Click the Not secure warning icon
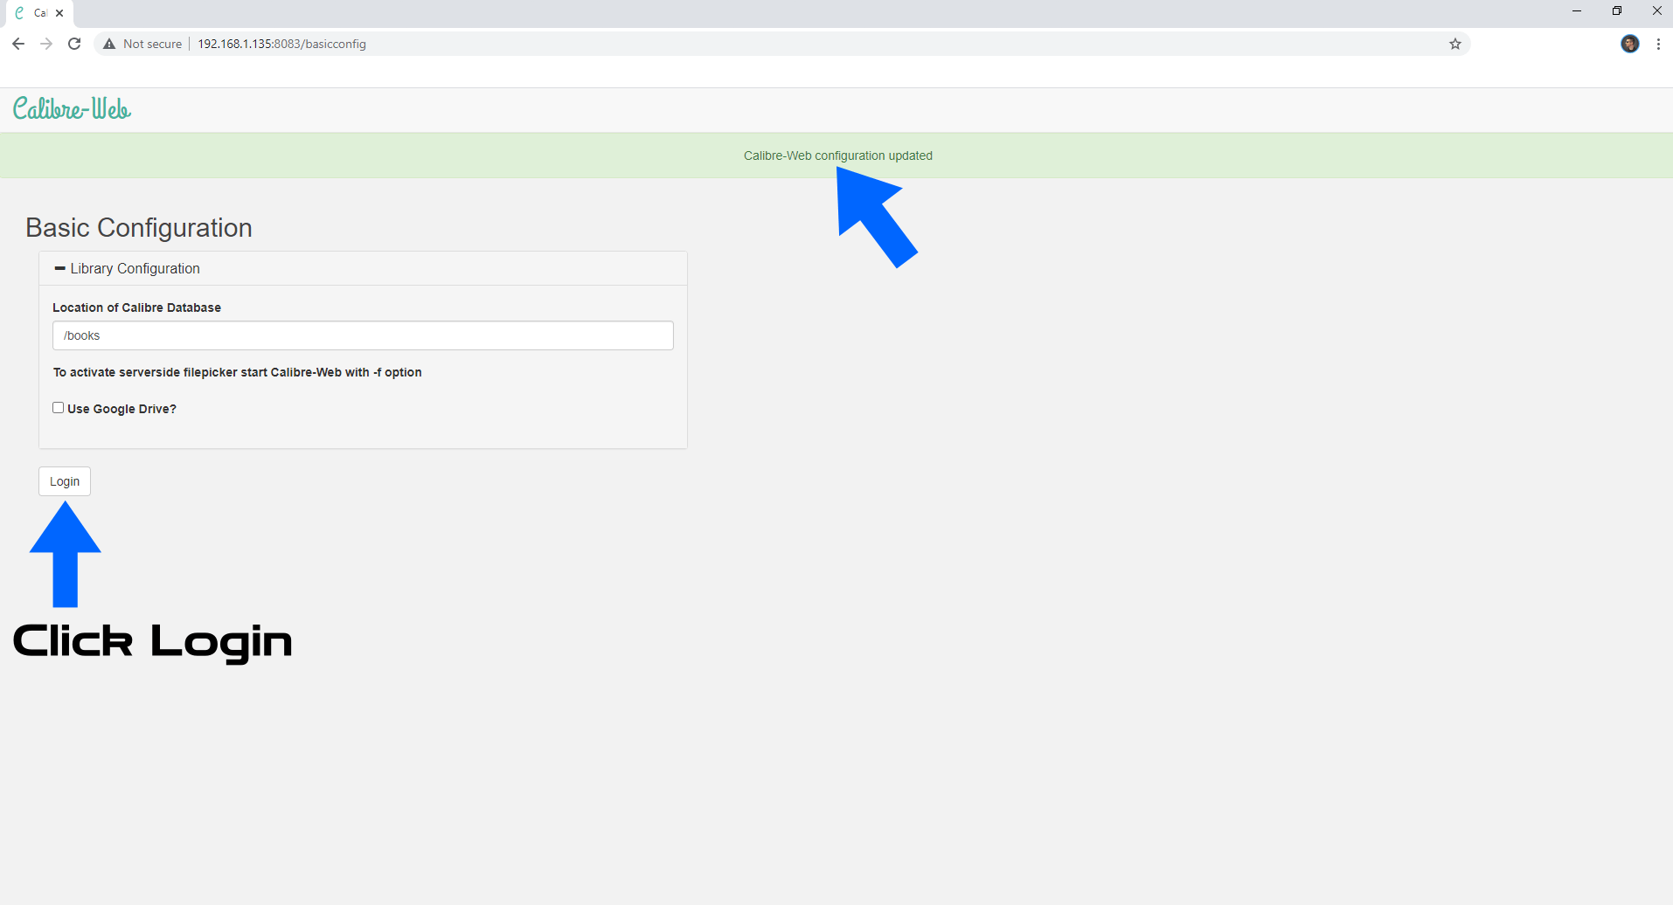This screenshot has width=1673, height=905. [109, 44]
